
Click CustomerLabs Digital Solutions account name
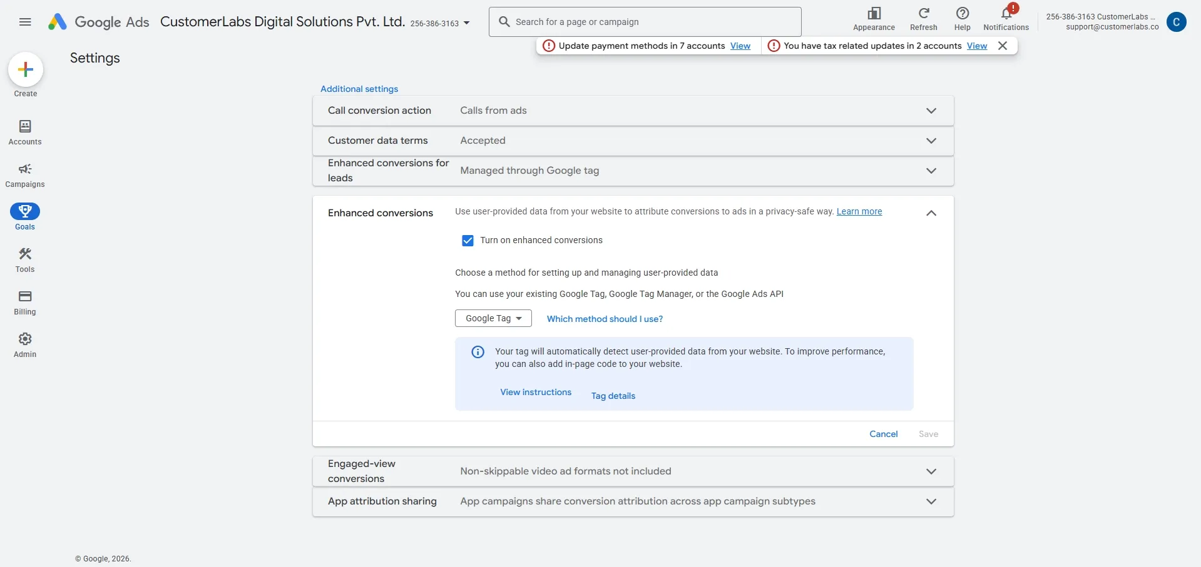[x=282, y=22]
